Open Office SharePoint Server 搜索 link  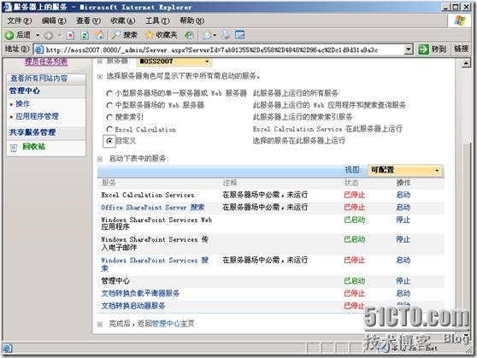click(153, 208)
